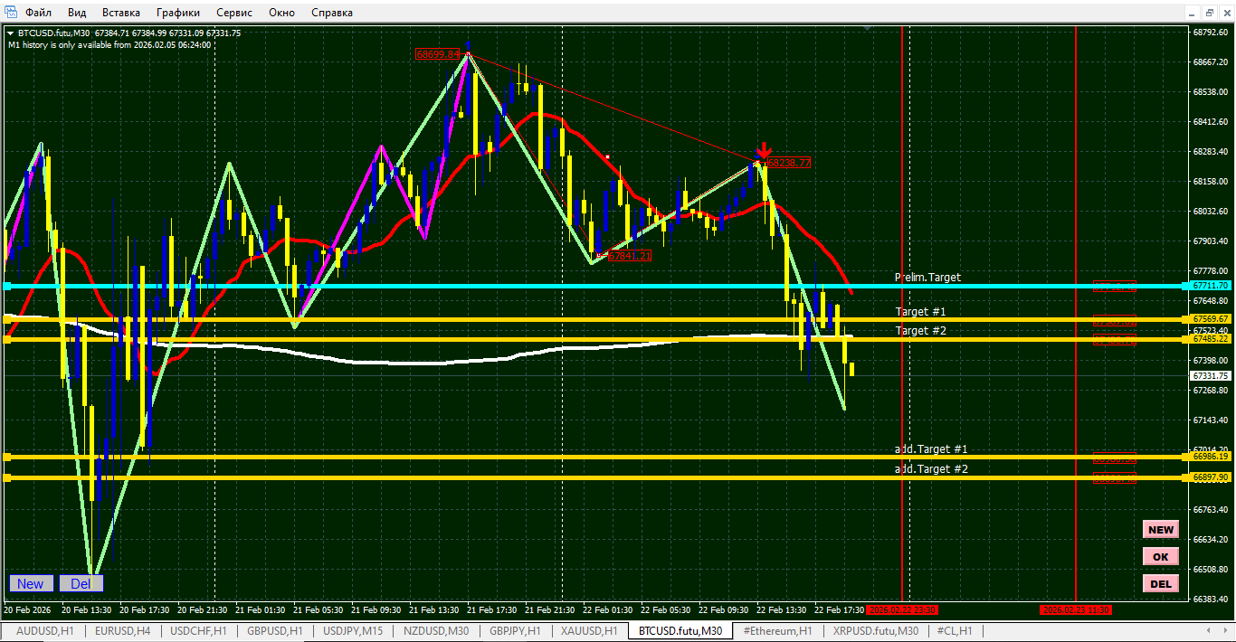Image resolution: width=1236 pixels, height=642 pixels.
Task: Click the 67711.70 price tag on scale
Action: point(1211,286)
